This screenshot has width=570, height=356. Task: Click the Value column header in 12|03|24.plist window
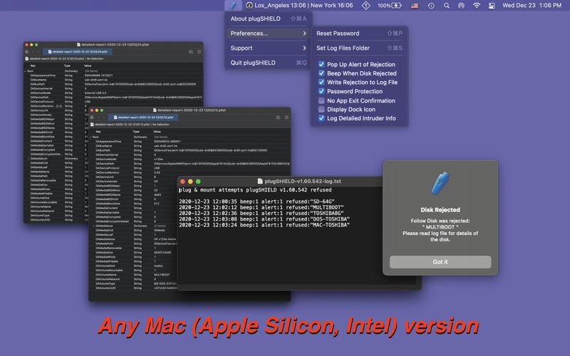(x=88, y=66)
